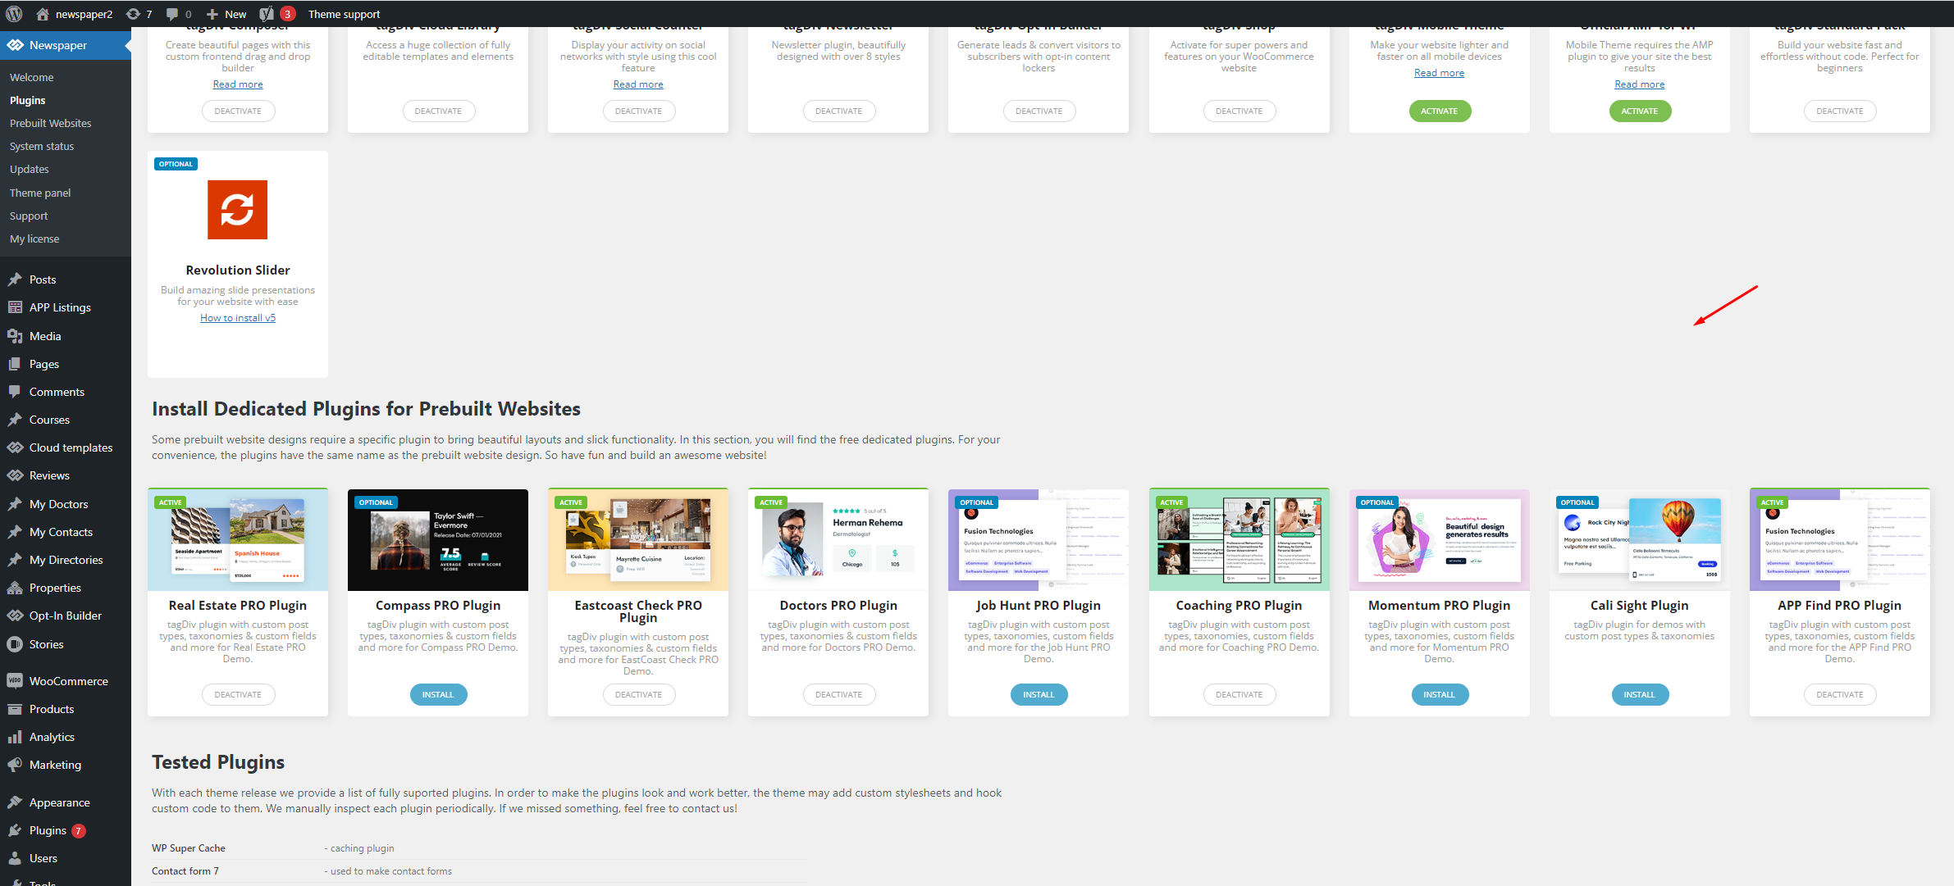The height and width of the screenshot is (886, 1954).
Task: Click the Marketing megaphone icon
Action: coord(15,765)
